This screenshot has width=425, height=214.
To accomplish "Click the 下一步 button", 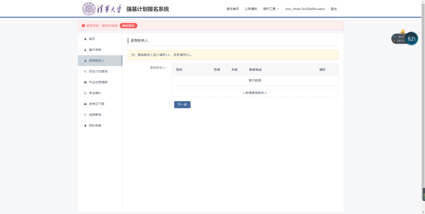I will click(x=183, y=105).
